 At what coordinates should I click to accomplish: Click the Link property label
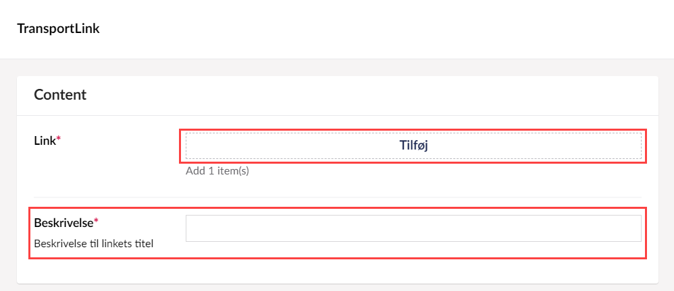pyautogui.click(x=45, y=141)
